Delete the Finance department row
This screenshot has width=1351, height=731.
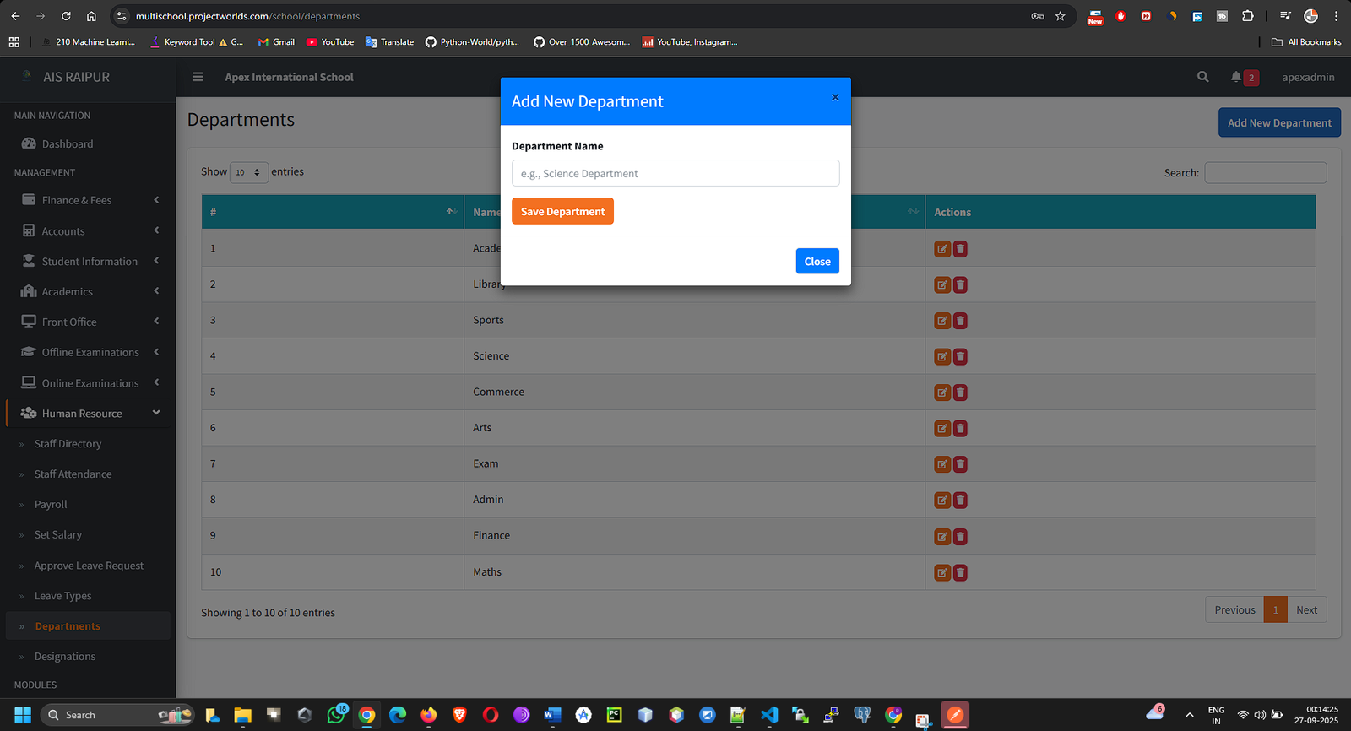pyautogui.click(x=960, y=537)
